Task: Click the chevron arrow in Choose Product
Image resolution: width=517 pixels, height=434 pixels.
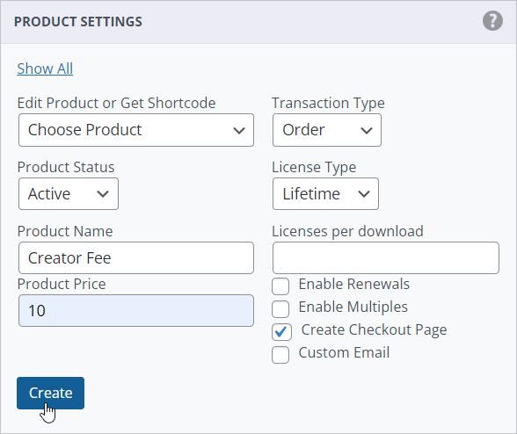Action: 239,131
